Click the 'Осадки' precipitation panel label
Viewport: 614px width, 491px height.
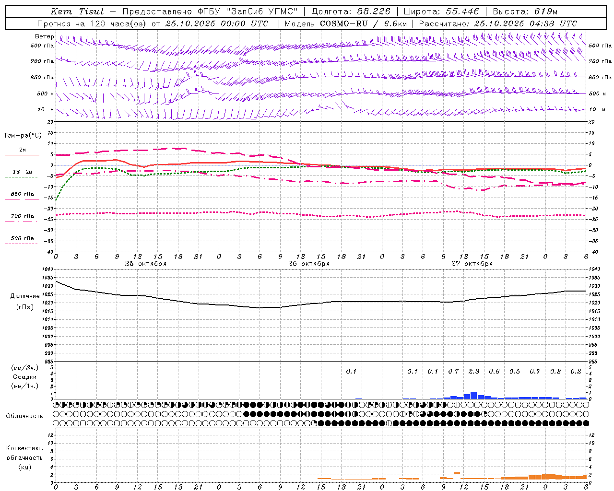tap(25, 377)
